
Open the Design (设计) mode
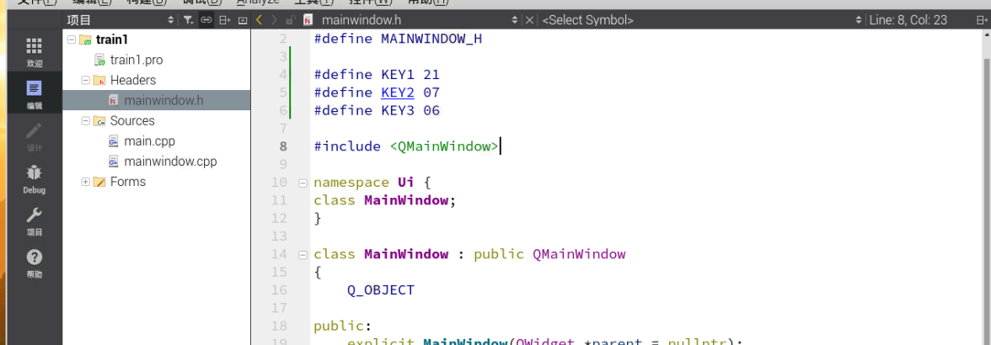34,136
